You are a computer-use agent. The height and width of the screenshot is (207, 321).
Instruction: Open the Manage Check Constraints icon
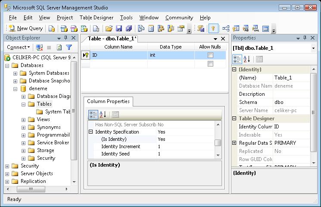(265, 28)
